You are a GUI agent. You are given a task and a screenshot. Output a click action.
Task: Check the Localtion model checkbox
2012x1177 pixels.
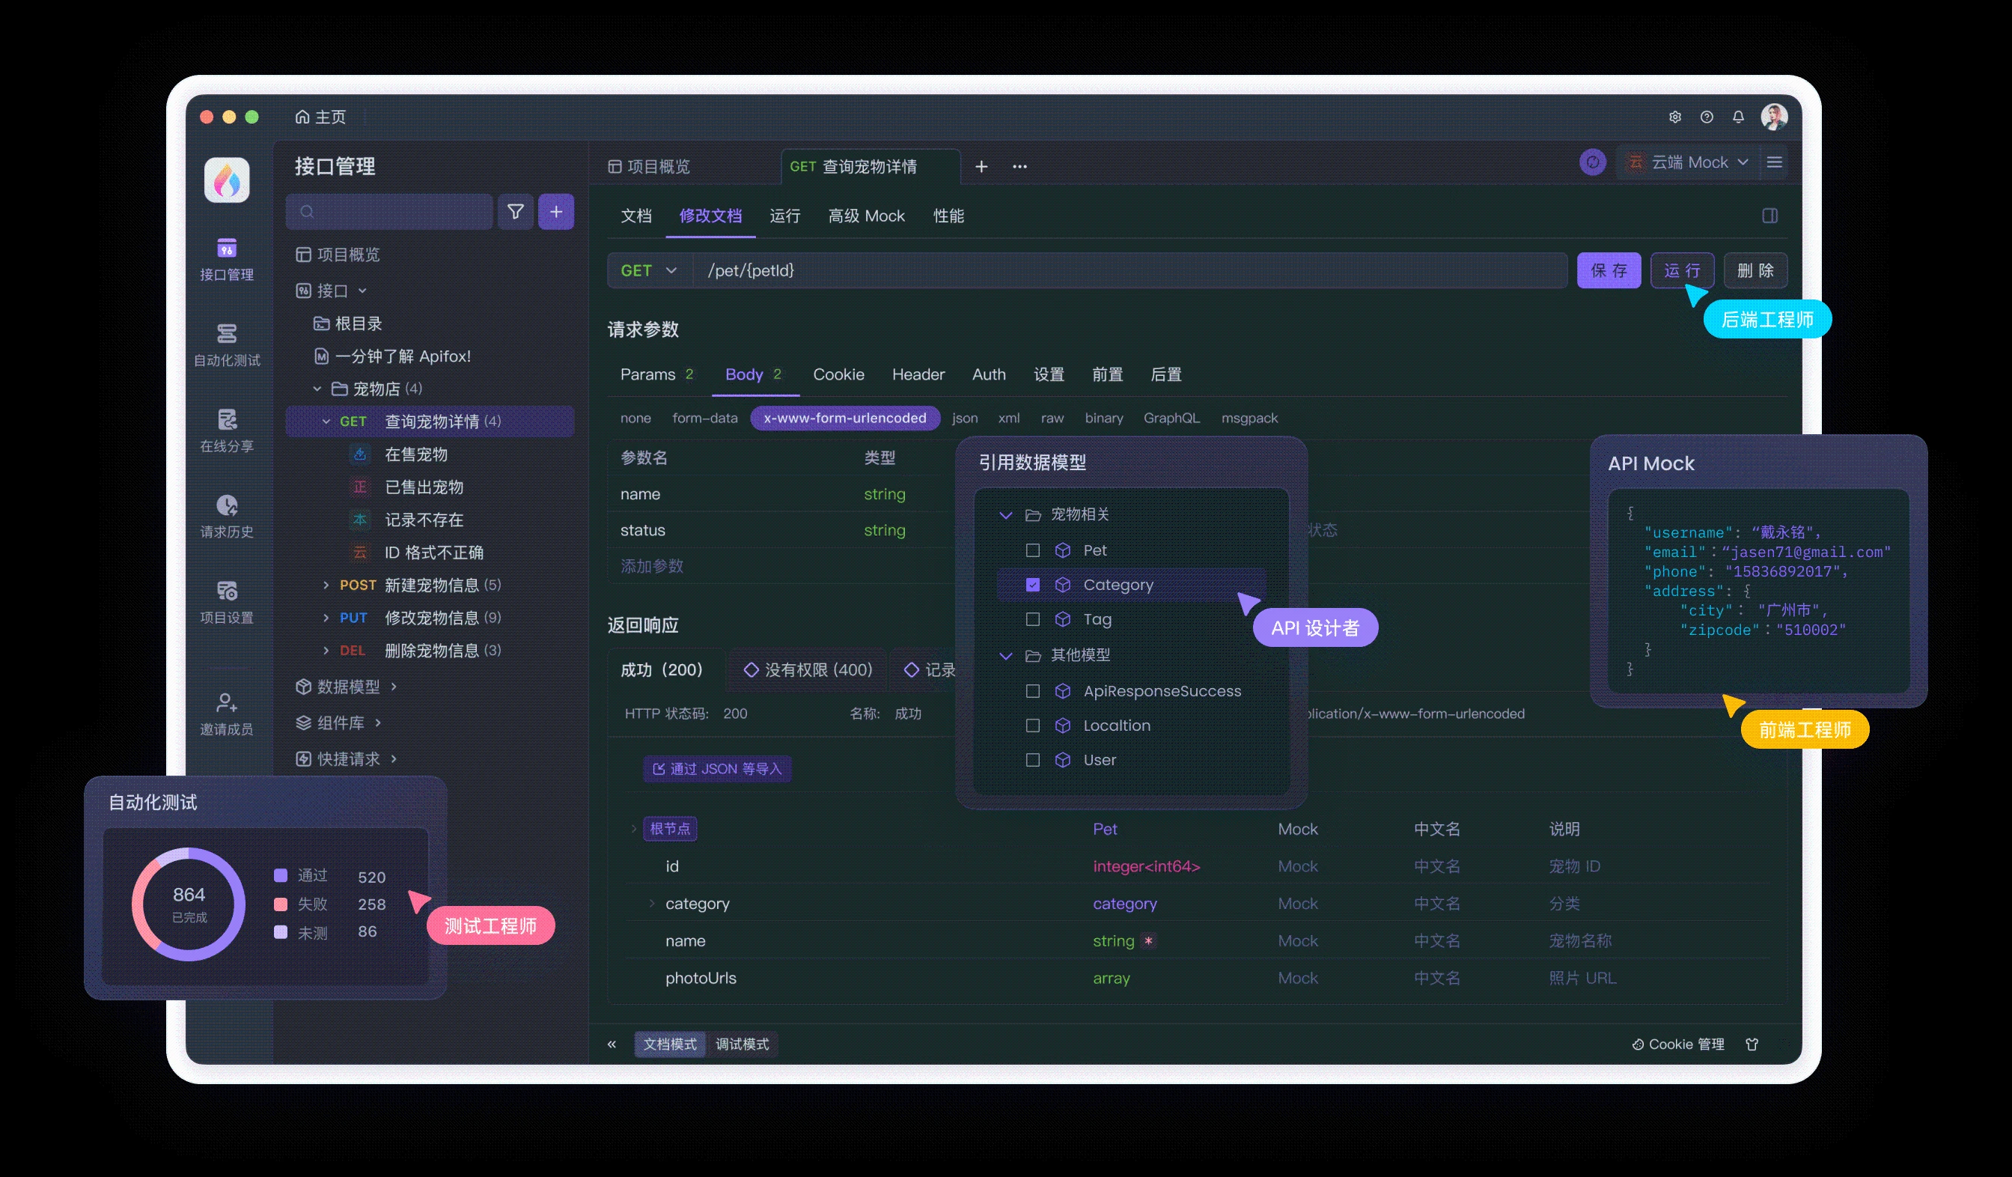[1032, 725]
